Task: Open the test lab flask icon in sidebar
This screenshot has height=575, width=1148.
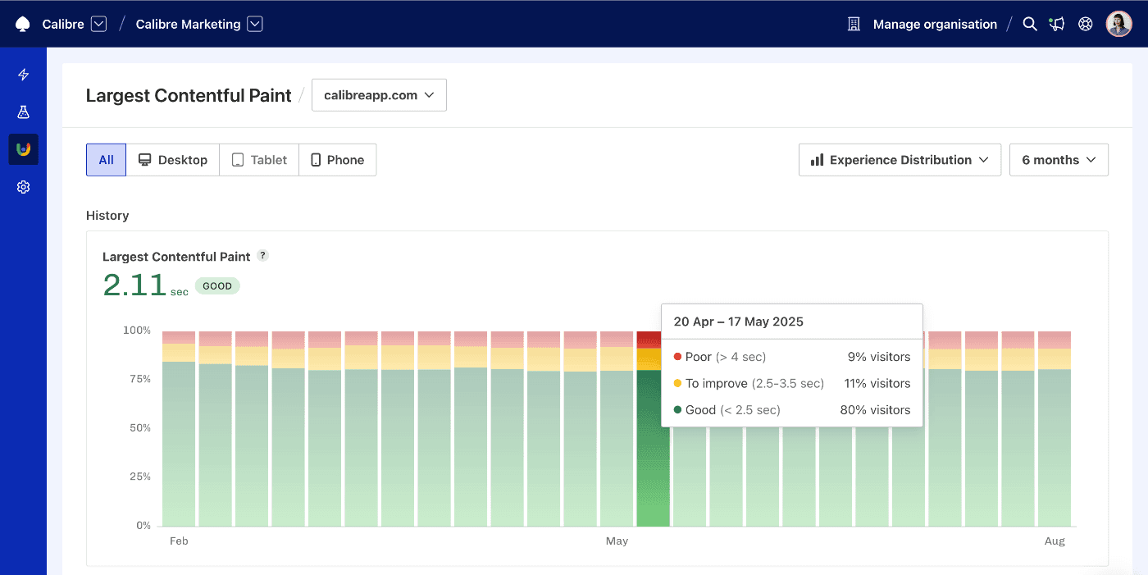Action: [23, 112]
